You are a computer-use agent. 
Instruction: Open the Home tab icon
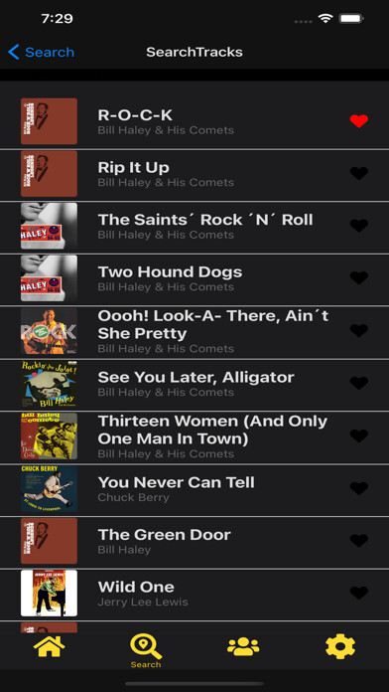click(x=49, y=646)
